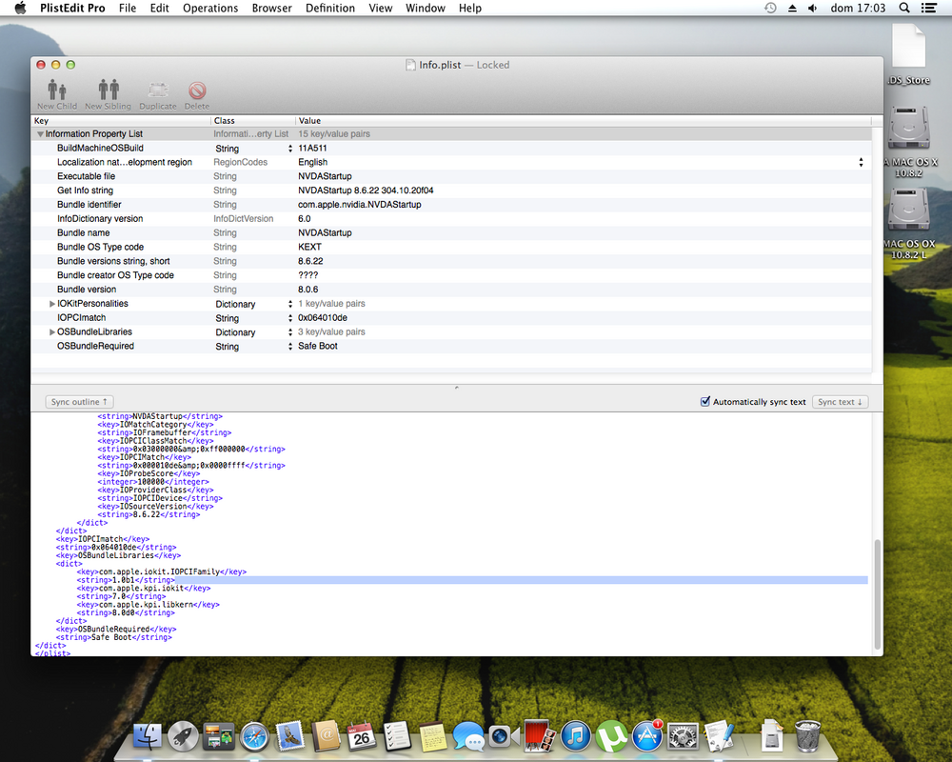952x762 pixels.
Task: Open the Definition menu
Action: [330, 8]
